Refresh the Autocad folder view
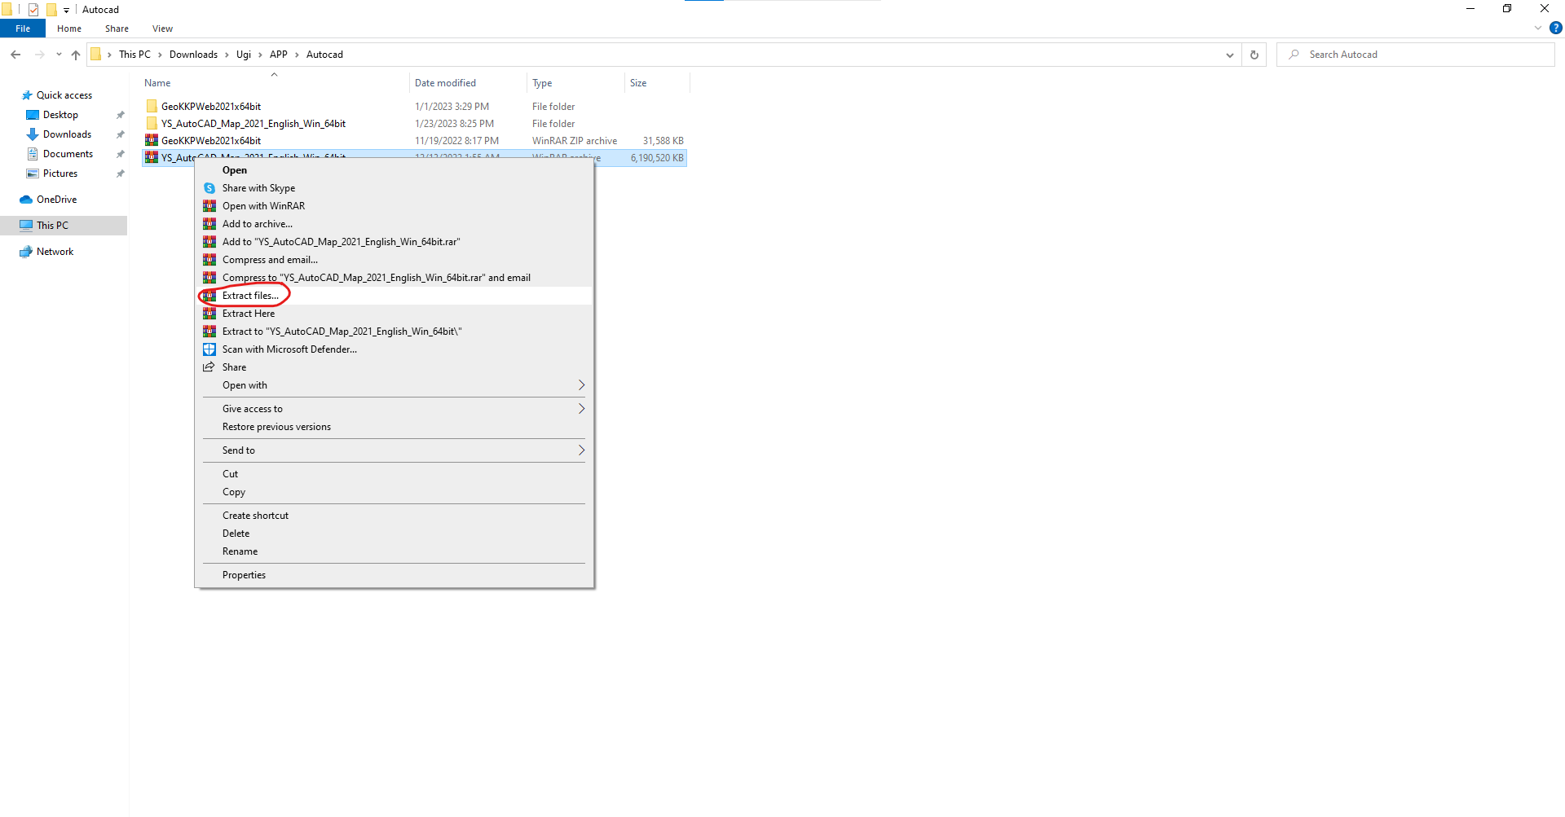 coord(1254,55)
